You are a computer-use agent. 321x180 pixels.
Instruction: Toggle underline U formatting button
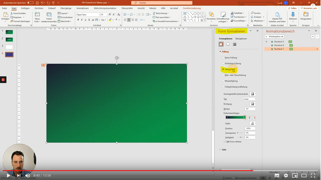point(85,20)
